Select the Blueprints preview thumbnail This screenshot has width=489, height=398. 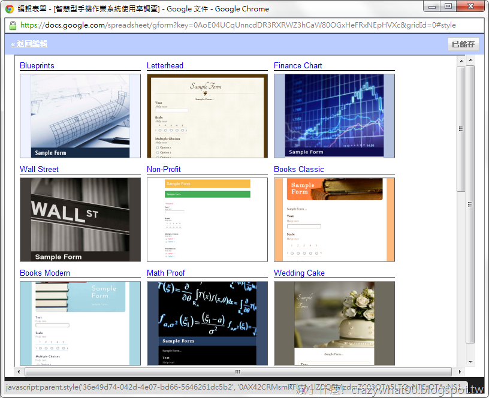point(80,116)
